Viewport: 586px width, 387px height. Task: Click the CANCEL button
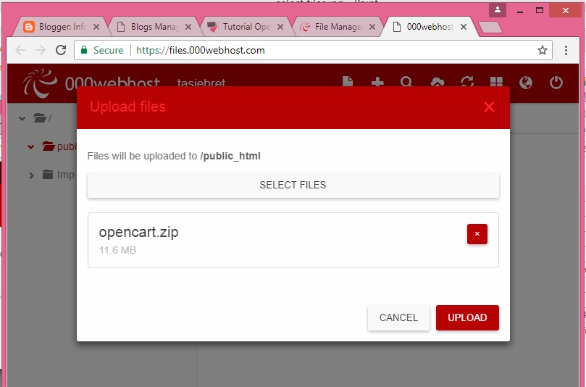pyautogui.click(x=398, y=317)
